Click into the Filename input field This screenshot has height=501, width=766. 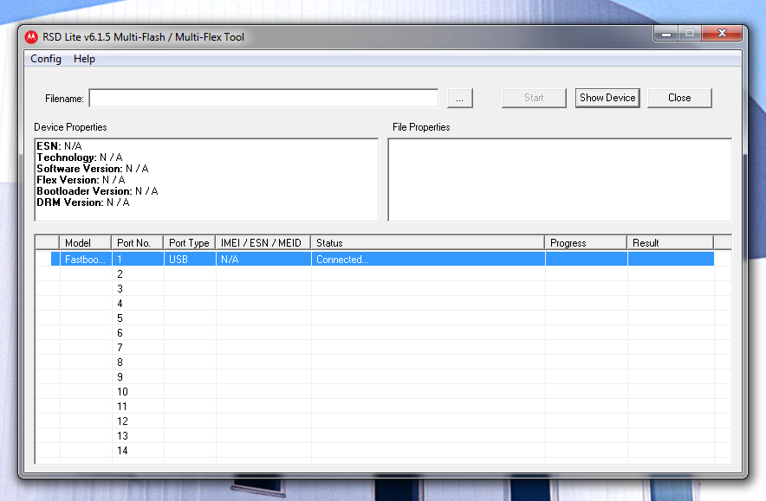pos(263,98)
